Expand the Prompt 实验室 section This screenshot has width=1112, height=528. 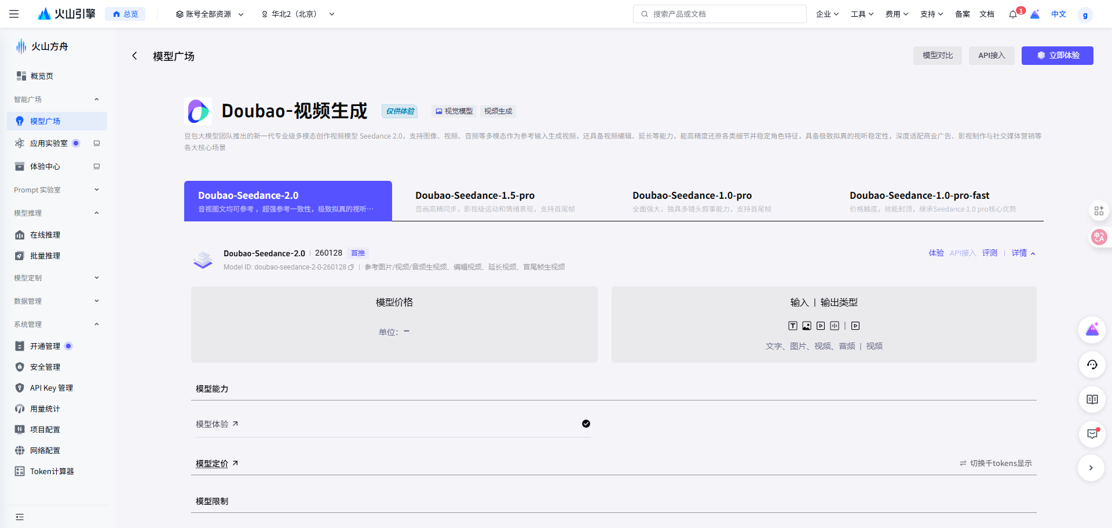(x=57, y=190)
